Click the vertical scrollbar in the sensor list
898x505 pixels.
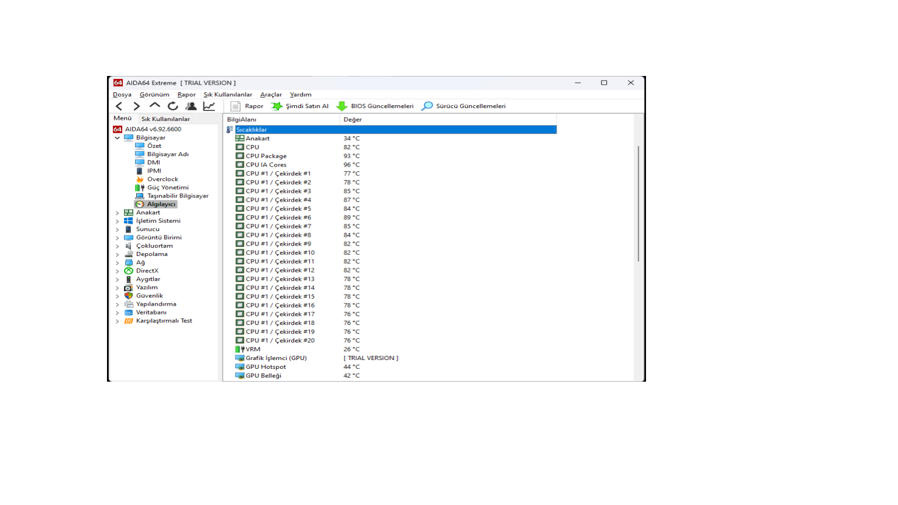click(x=638, y=203)
